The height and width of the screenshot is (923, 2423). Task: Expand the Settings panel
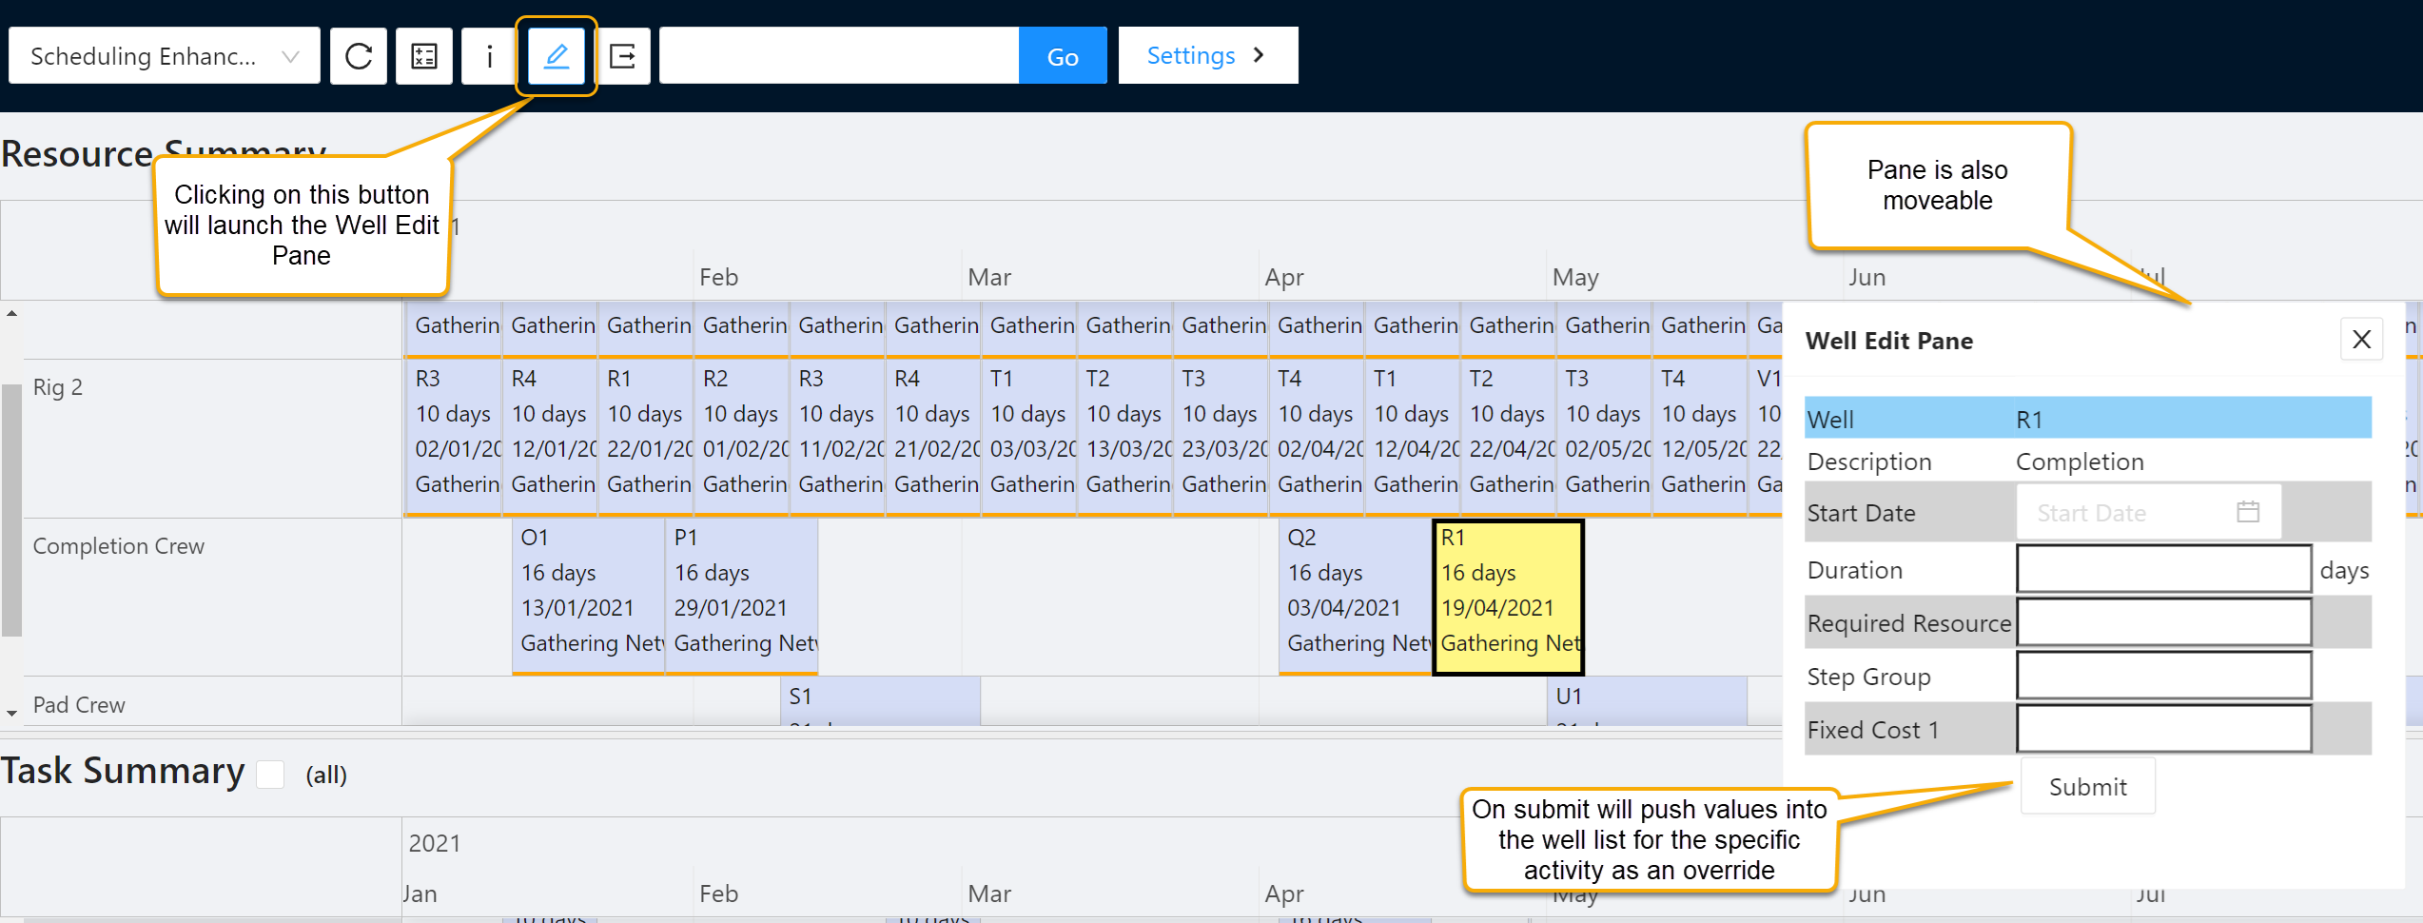tap(1207, 56)
